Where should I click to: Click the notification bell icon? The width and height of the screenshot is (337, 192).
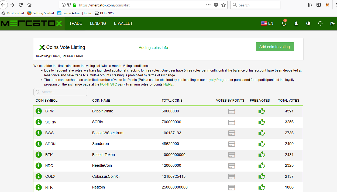(x=284, y=24)
